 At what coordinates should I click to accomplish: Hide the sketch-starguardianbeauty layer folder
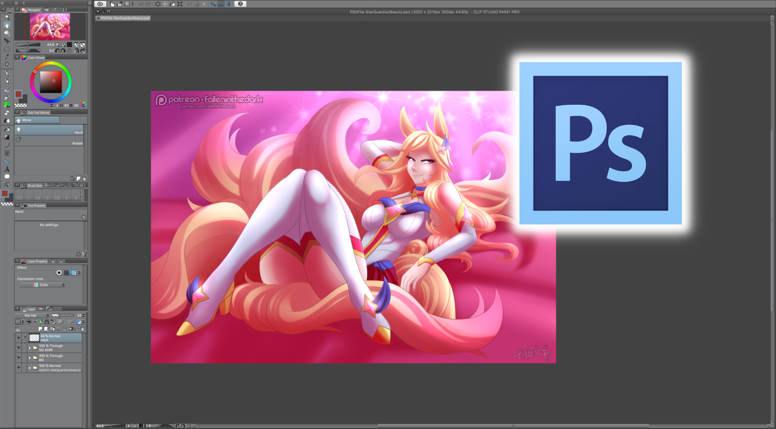(18, 367)
